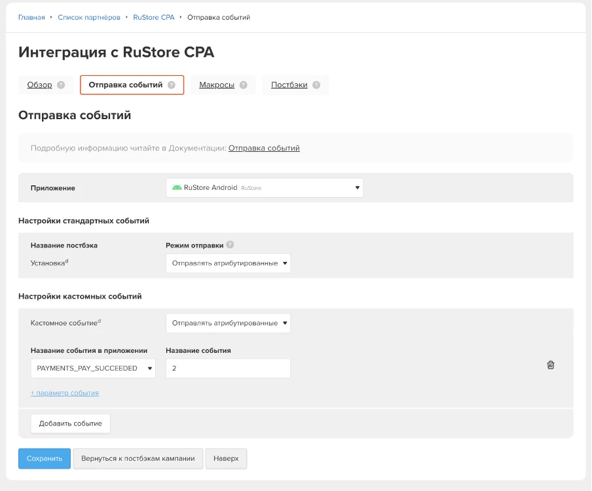
Task: Click the Название события в приложении label
Action: tap(89, 350)
